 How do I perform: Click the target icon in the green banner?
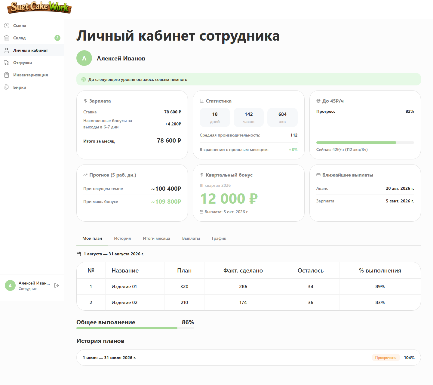pyautogui.click(x=84, y=79)
